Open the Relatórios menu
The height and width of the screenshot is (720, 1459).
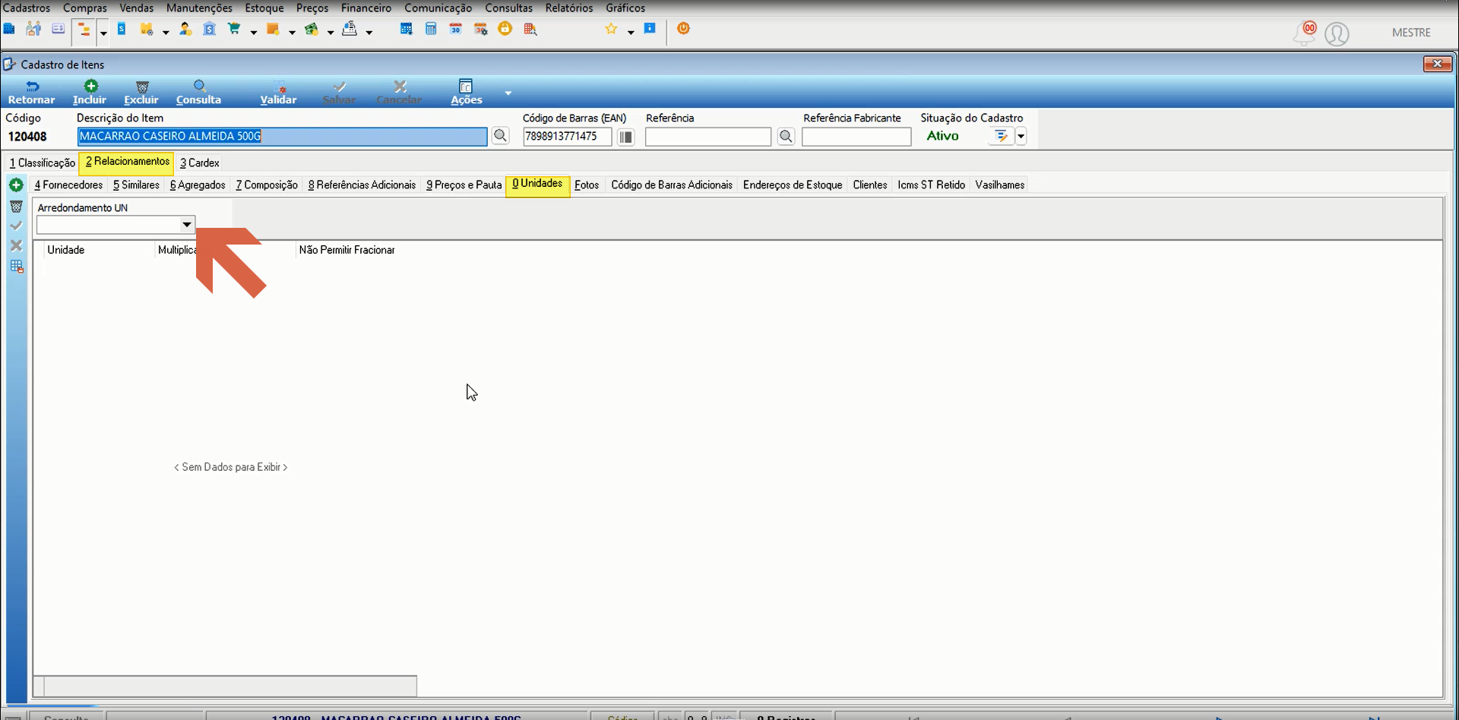tap(569, 8)
